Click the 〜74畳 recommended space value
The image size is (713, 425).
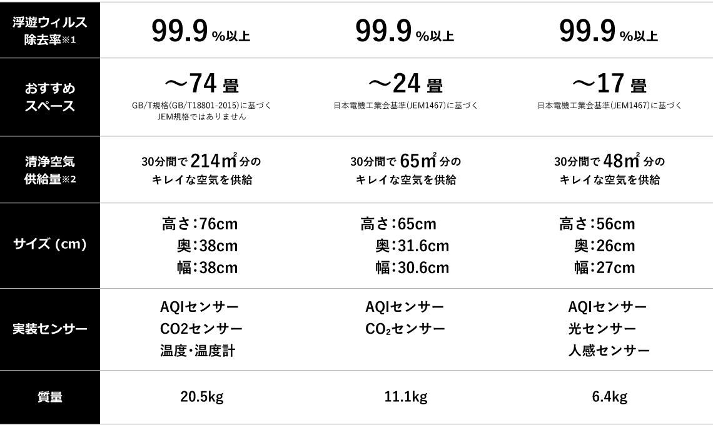[201, 83]
